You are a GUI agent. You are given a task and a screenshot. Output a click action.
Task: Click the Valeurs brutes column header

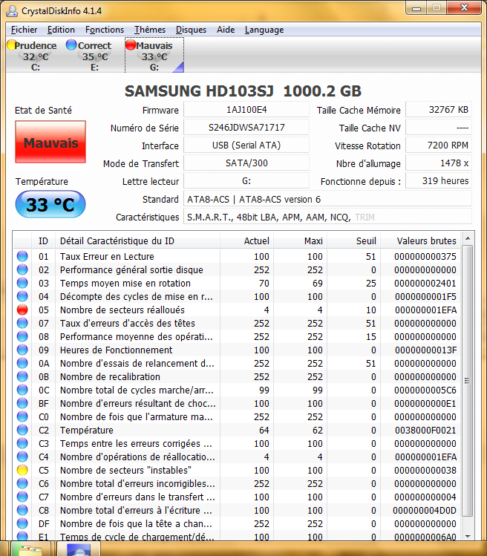tap(421, 241)
